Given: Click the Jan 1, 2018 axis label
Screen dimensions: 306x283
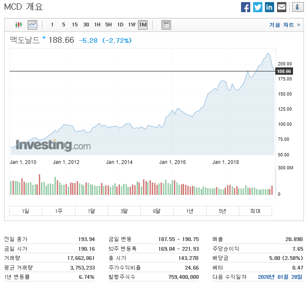Looking at the screenshot, I should pos(226,162).
